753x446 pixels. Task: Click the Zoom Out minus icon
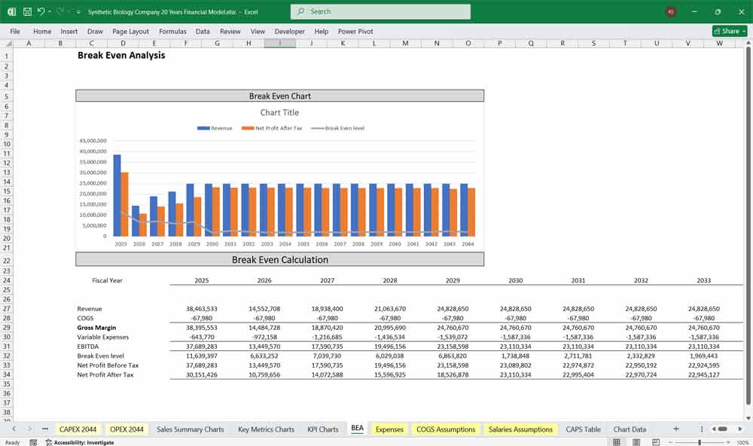coord(670,441)
